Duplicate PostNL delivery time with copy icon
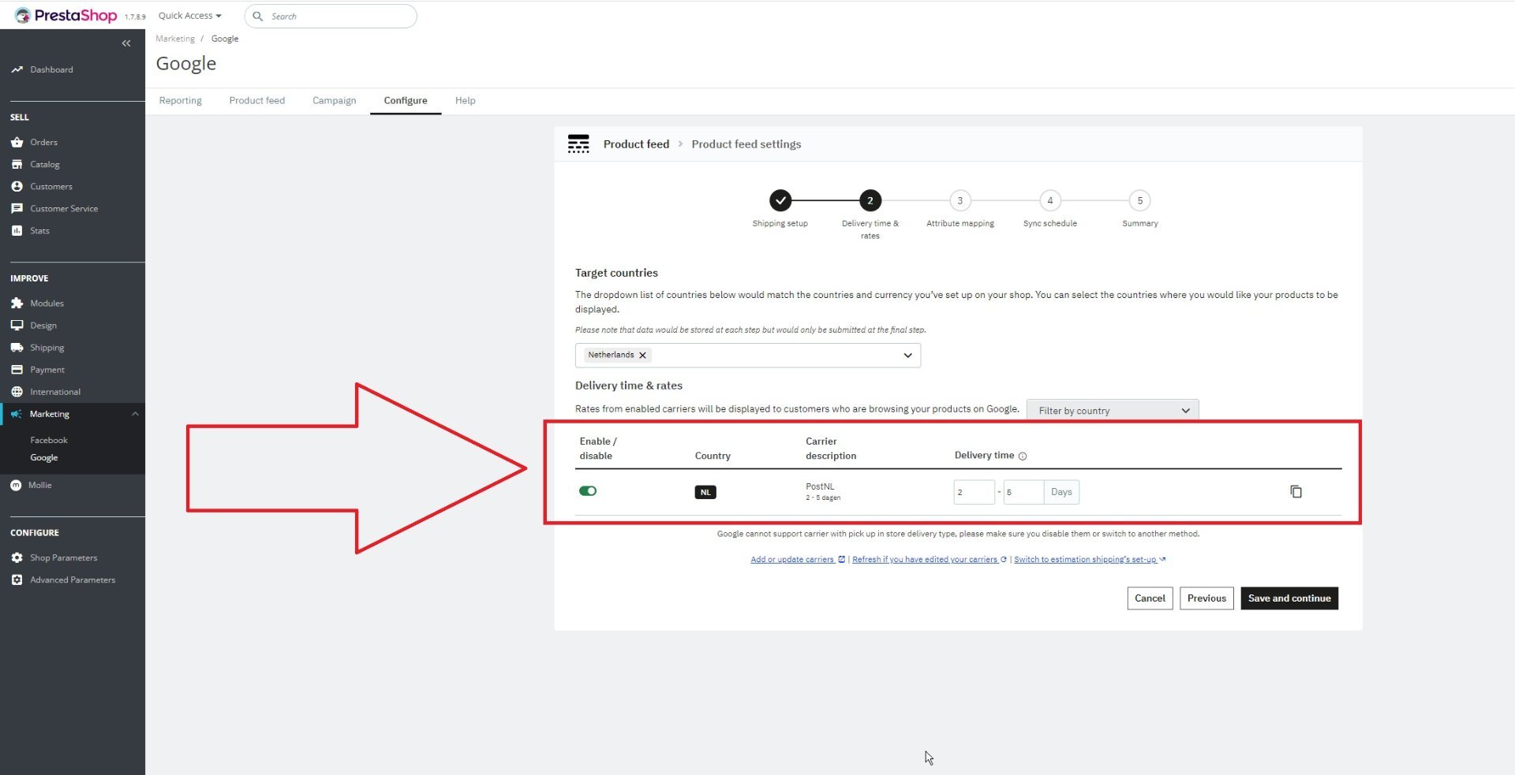1515x775 pixels. point(1296,491)
